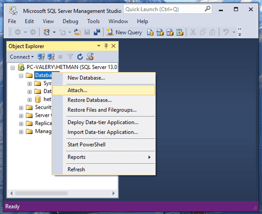This screenshot has height=214, width=262.
Task: Expand the Server Objects folder
Action: pyautogui.click(x=21, y=116)
